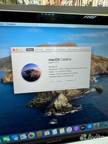108x144 pixels.
Task: Switch to the Мониторы tab
Action: tap(39, 50)
